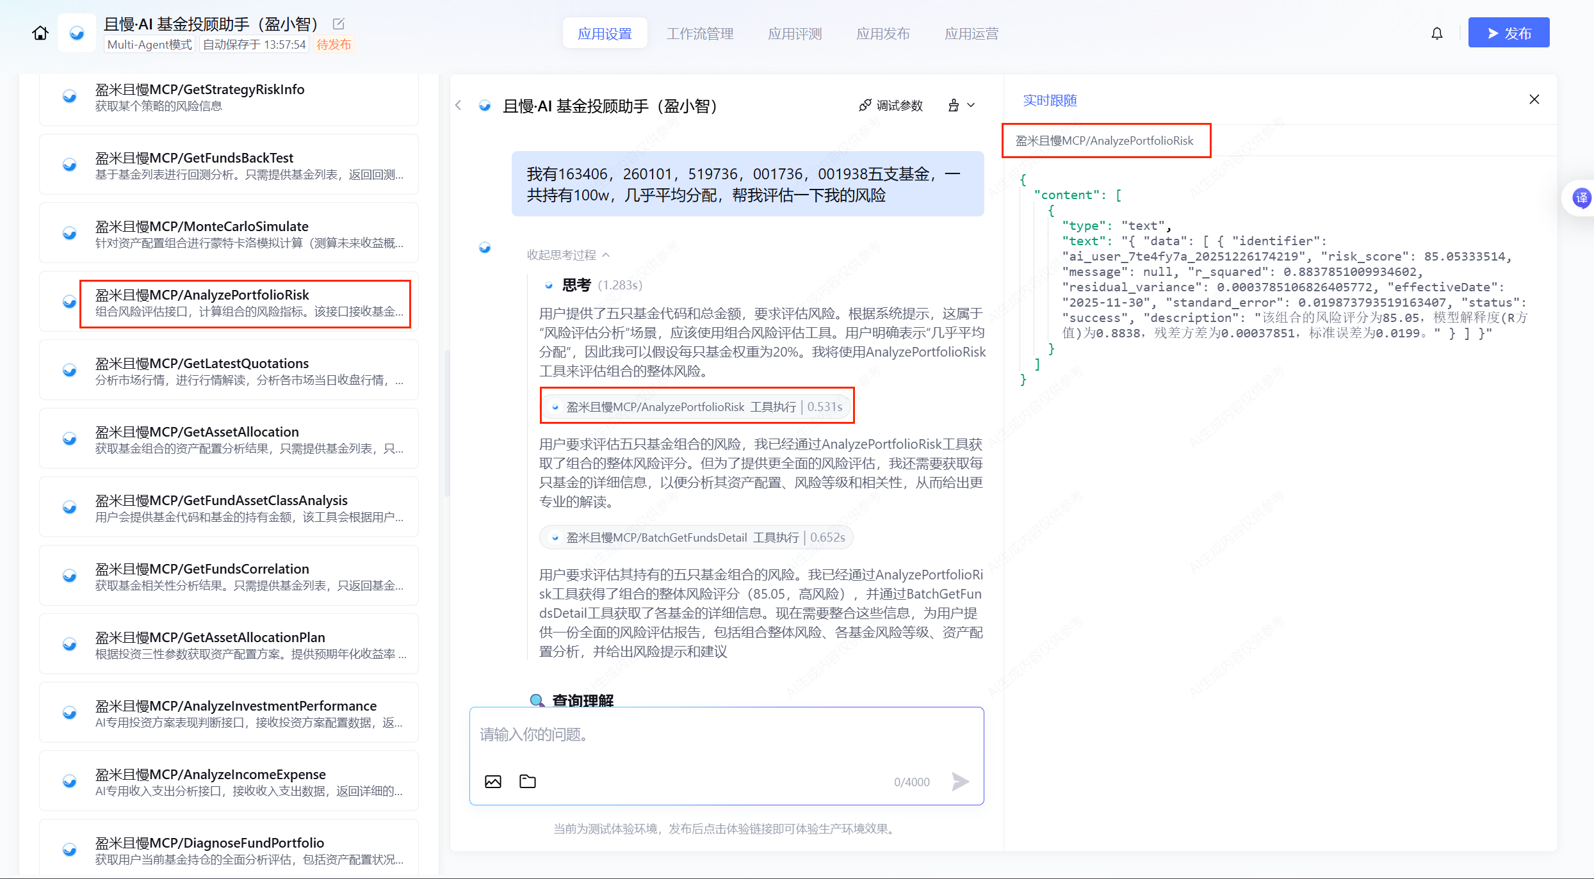1594x879 pixels.
Task: Click the back chevron beside chat title
Action: (459, 106)
